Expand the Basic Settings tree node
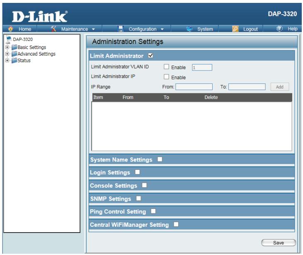 [7, 47]
